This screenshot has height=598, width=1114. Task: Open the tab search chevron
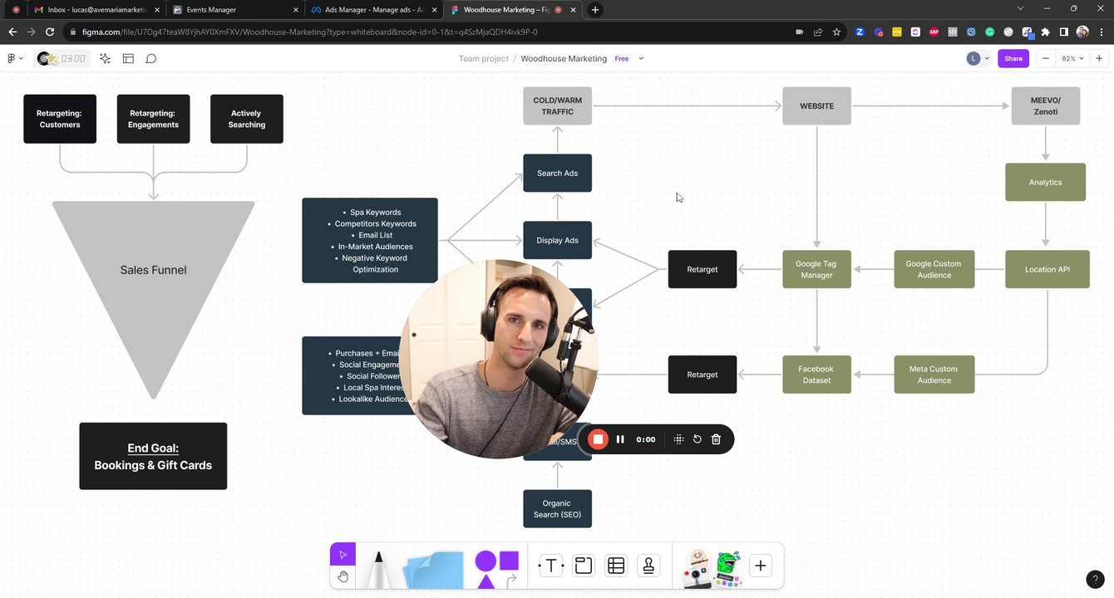point(1020,9)
